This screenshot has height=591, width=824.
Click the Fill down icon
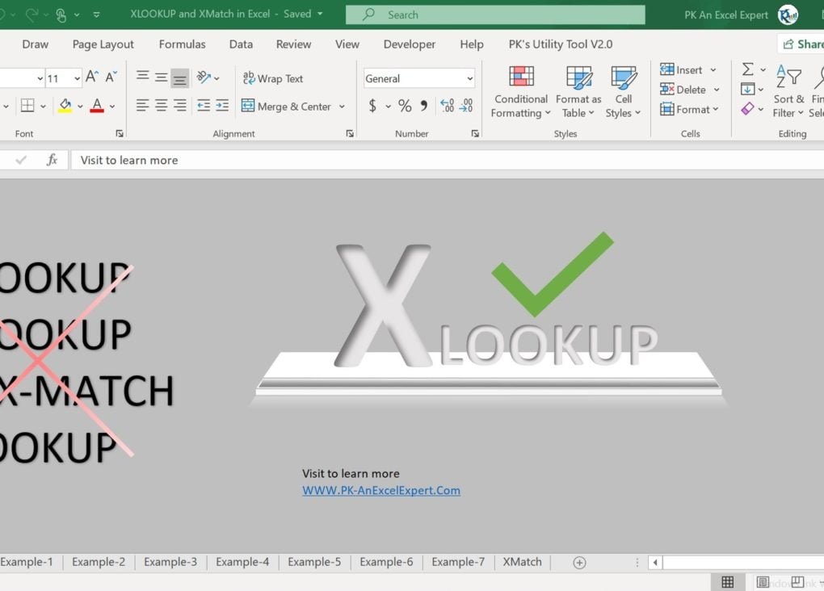click(747, 89)
